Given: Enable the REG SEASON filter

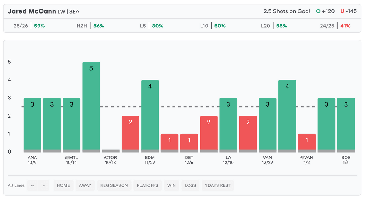Looking at the screenshot, I should coord(114,185).
